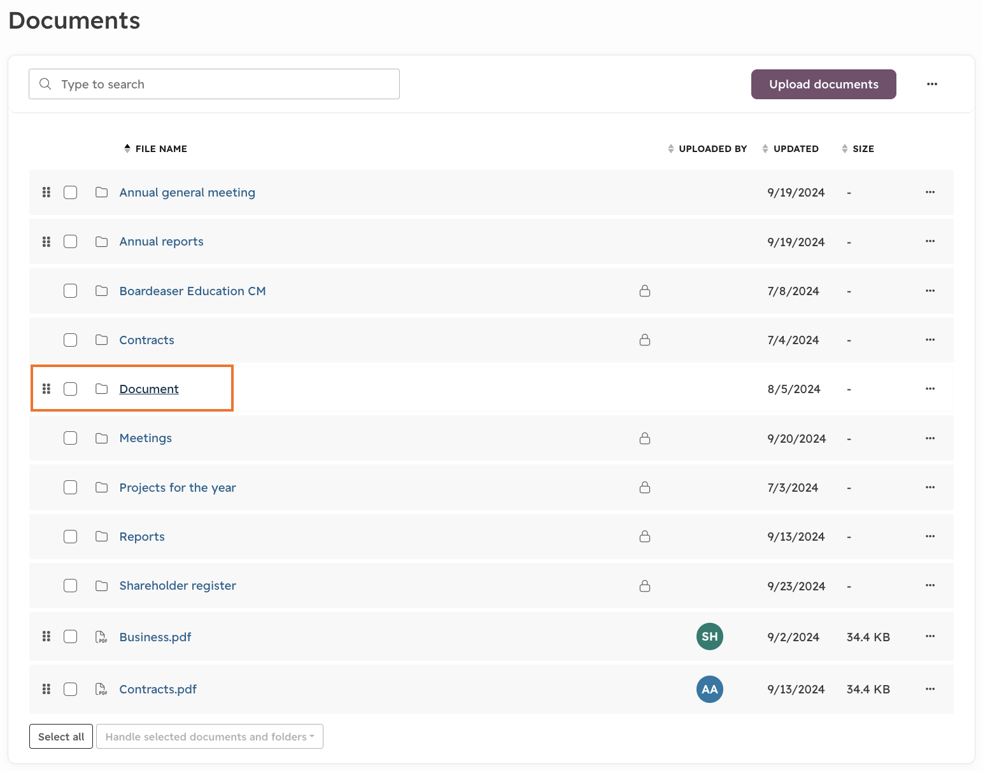Open the Projects for the year folder
The height and width of the screenshot is (771, 983).
tap(178, 487)
